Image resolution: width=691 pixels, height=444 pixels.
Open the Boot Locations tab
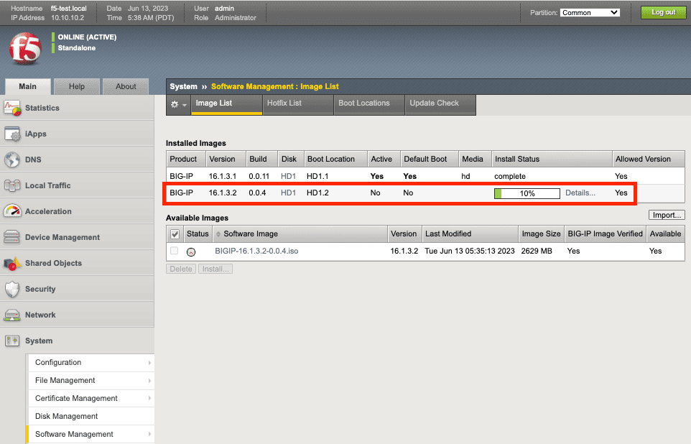369,104
